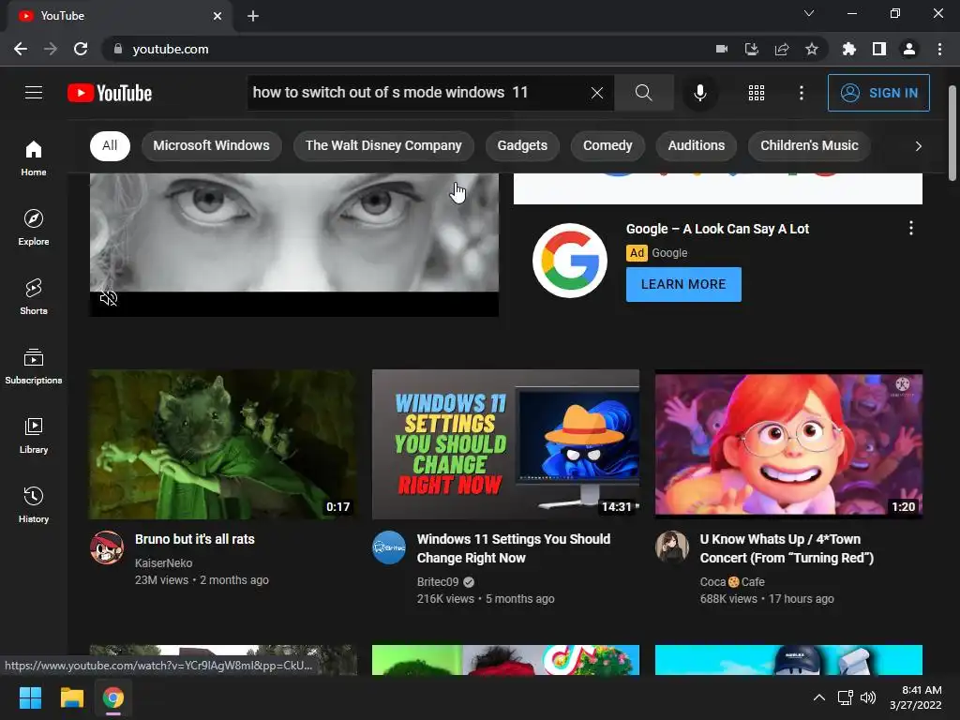Screen dimensions: 960x720
Task: Open the Google ad options menu
Action: coord(911,229)
